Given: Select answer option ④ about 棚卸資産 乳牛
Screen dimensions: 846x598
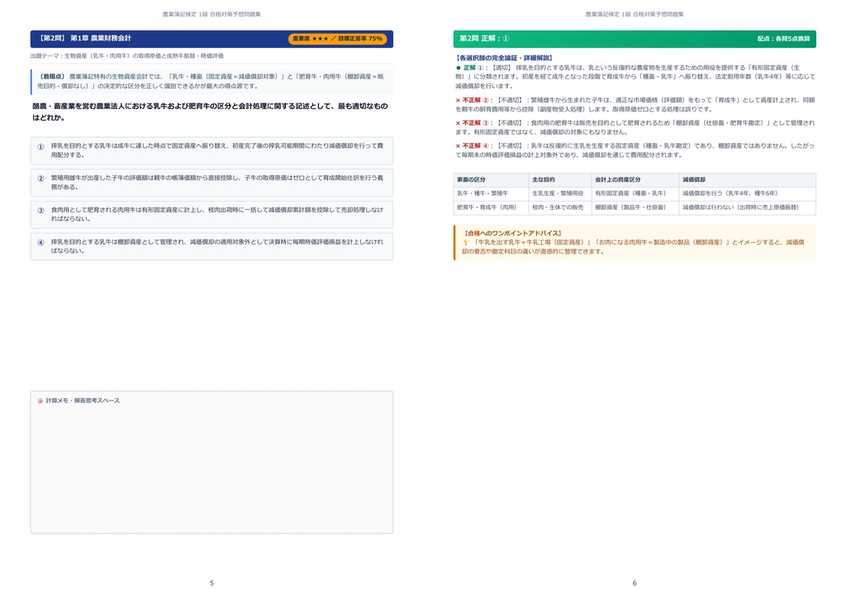Looking at the screenshot, I should [211, 246].
